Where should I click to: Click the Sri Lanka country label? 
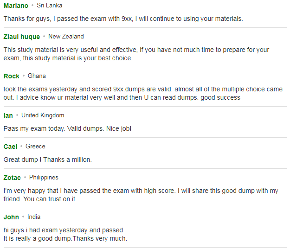(49, 6)
